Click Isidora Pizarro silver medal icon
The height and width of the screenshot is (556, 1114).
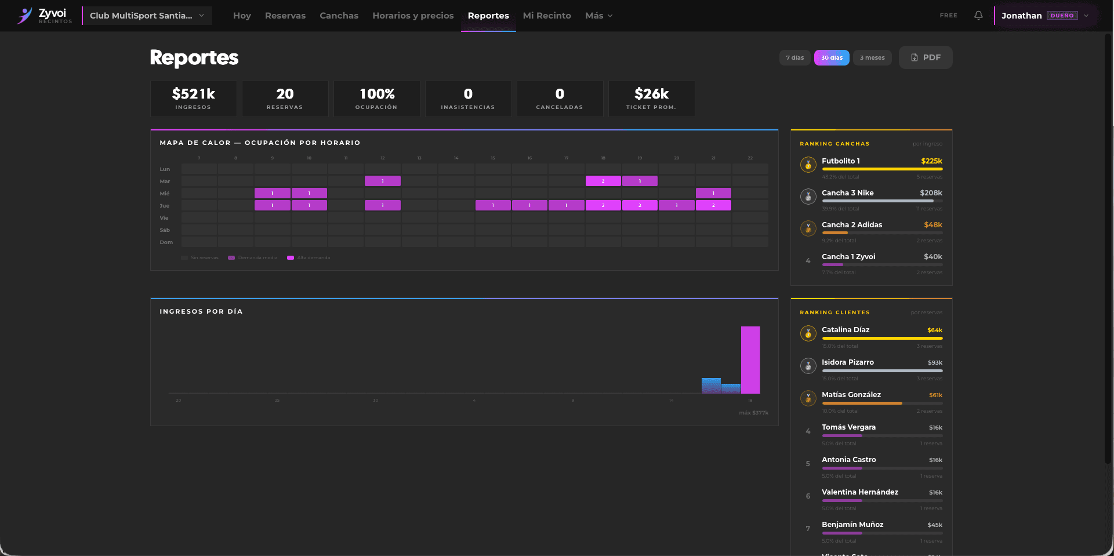pos(808,366)
